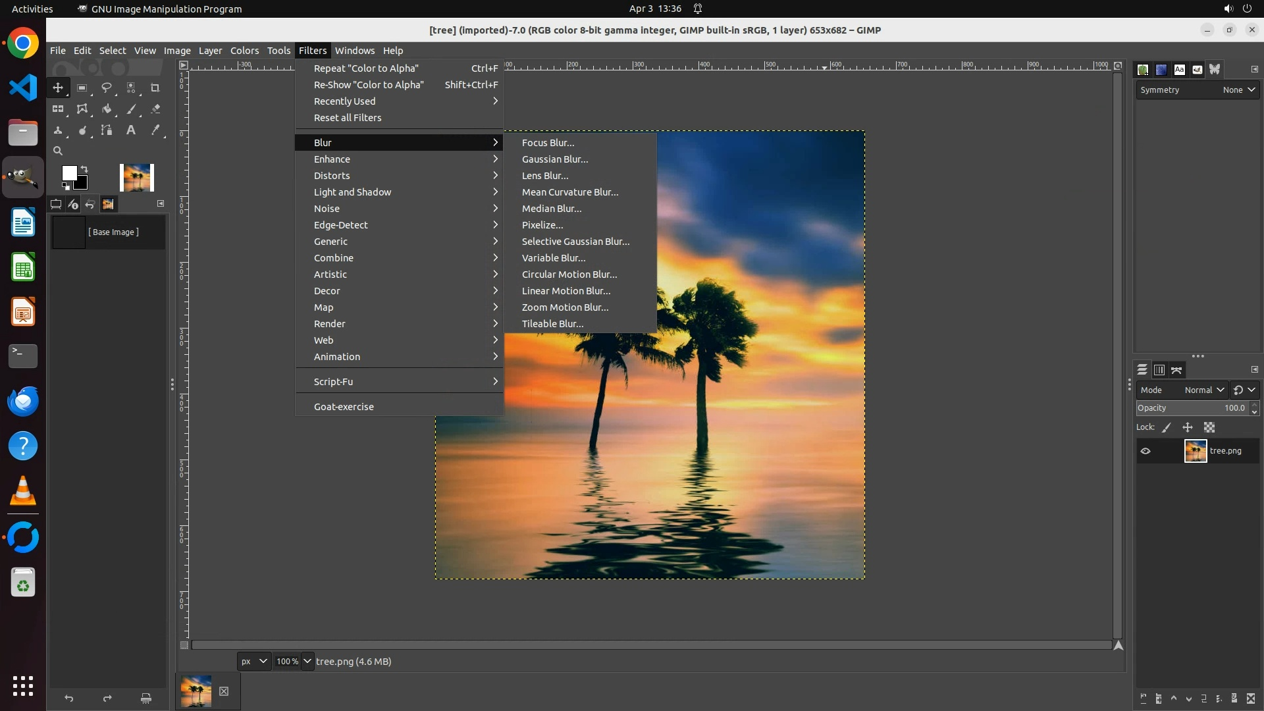Select the Crop tool
The height and width of the screenshot is (711, 1264).
155,88
